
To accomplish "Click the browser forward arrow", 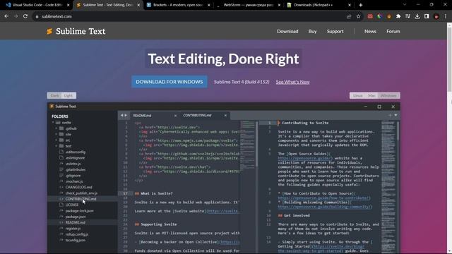I will click(16, 16).
